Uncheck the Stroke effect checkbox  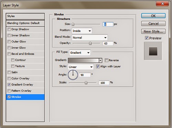9,97
